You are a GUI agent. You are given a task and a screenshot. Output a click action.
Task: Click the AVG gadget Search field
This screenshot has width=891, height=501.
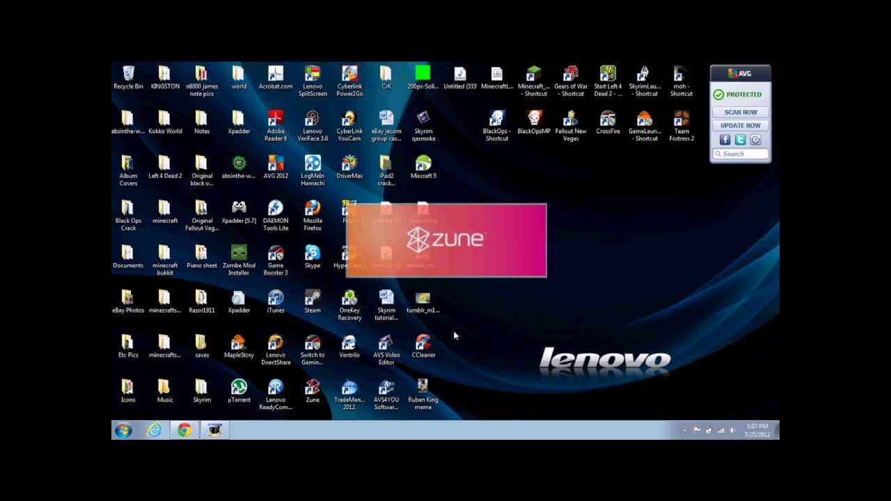pyautogui.click(x=741, y=154)
